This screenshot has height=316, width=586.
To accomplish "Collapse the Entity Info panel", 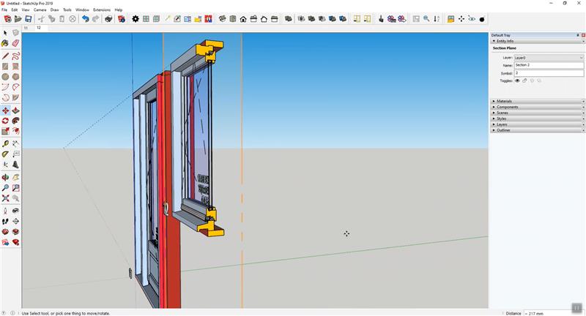I will [505, 41].
